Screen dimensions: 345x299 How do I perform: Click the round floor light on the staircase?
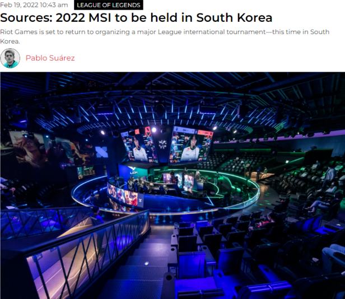pos(146,263)
